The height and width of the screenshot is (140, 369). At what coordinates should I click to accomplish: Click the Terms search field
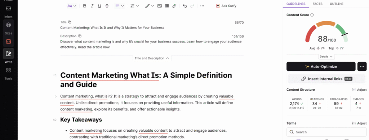click(326, 132)
